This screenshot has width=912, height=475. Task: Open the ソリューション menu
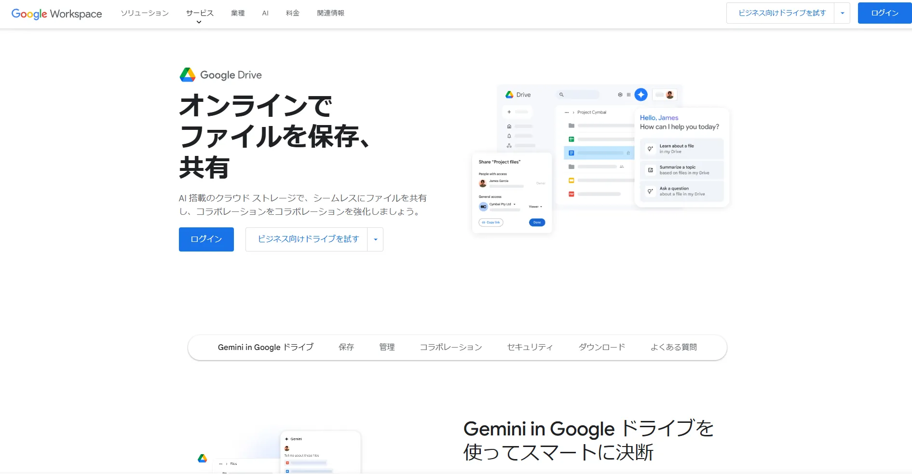(x=145, y=13)
